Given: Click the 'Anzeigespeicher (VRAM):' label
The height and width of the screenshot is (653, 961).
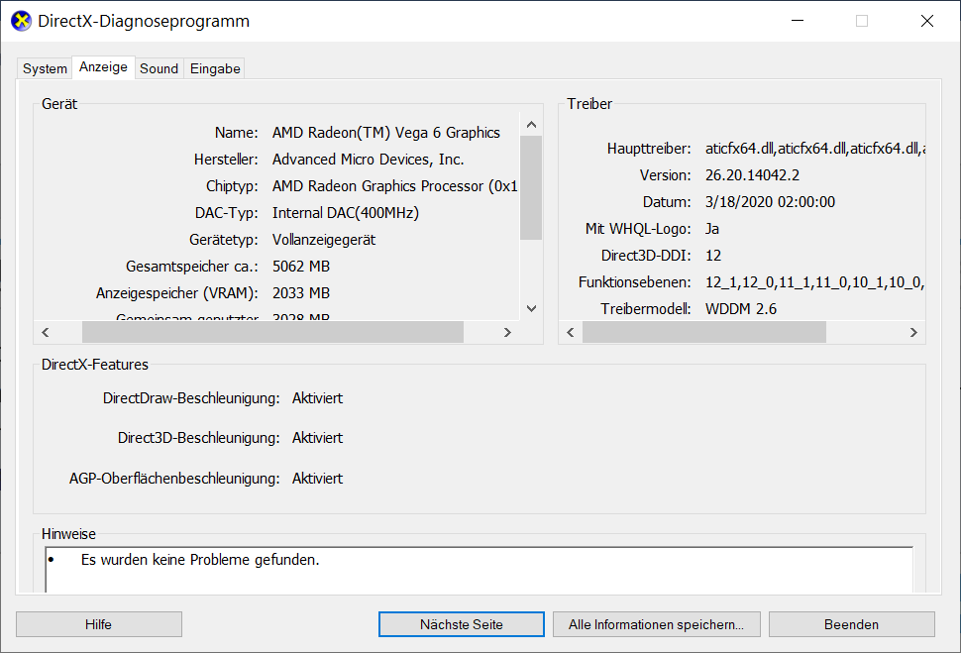Looking at the screenshot, I should click(x=177, y=293).
